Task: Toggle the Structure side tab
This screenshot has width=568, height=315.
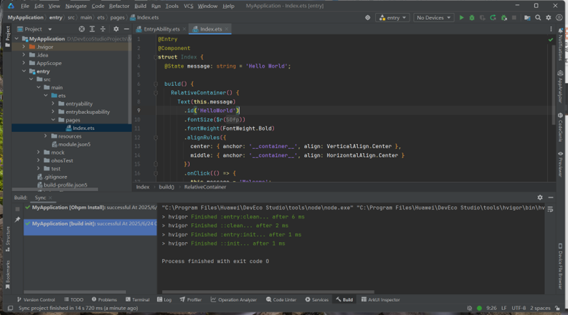Action: pos(8,239)
